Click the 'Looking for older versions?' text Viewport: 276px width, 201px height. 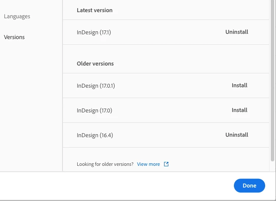click(105, 164)
